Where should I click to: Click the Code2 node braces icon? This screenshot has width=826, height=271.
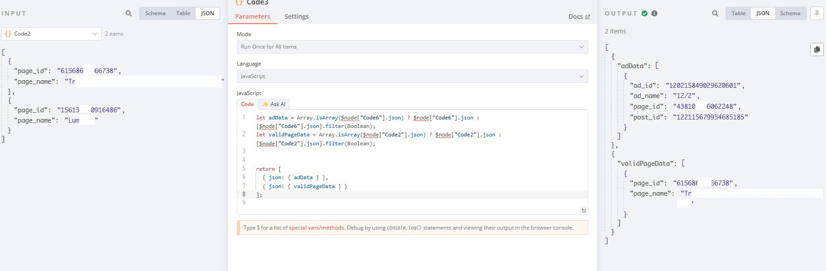pyautogui.click(x=8, y=34)
